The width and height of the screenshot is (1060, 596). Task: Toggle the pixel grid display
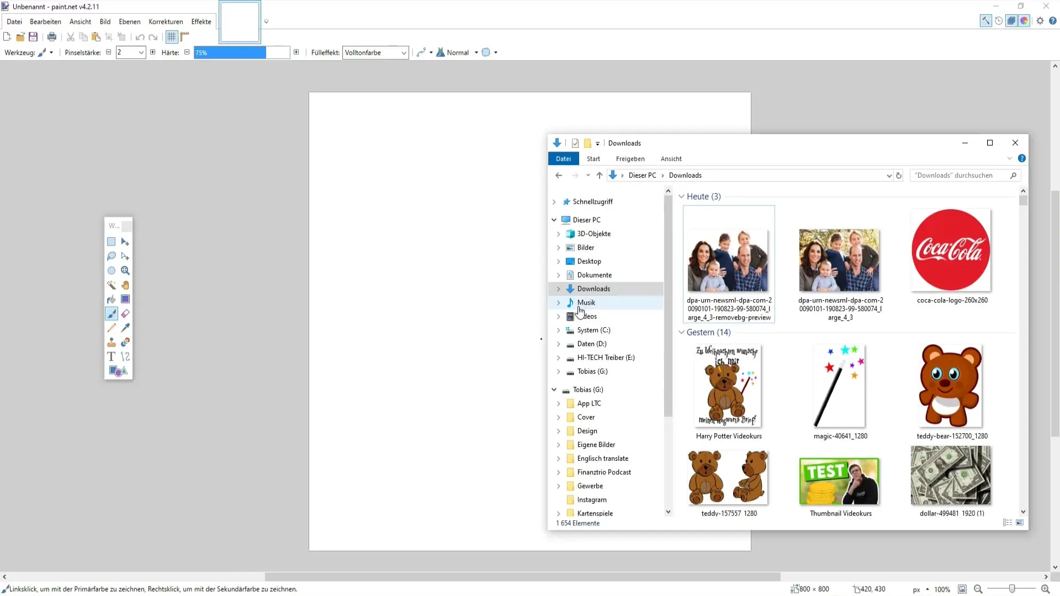click(172, 37)
